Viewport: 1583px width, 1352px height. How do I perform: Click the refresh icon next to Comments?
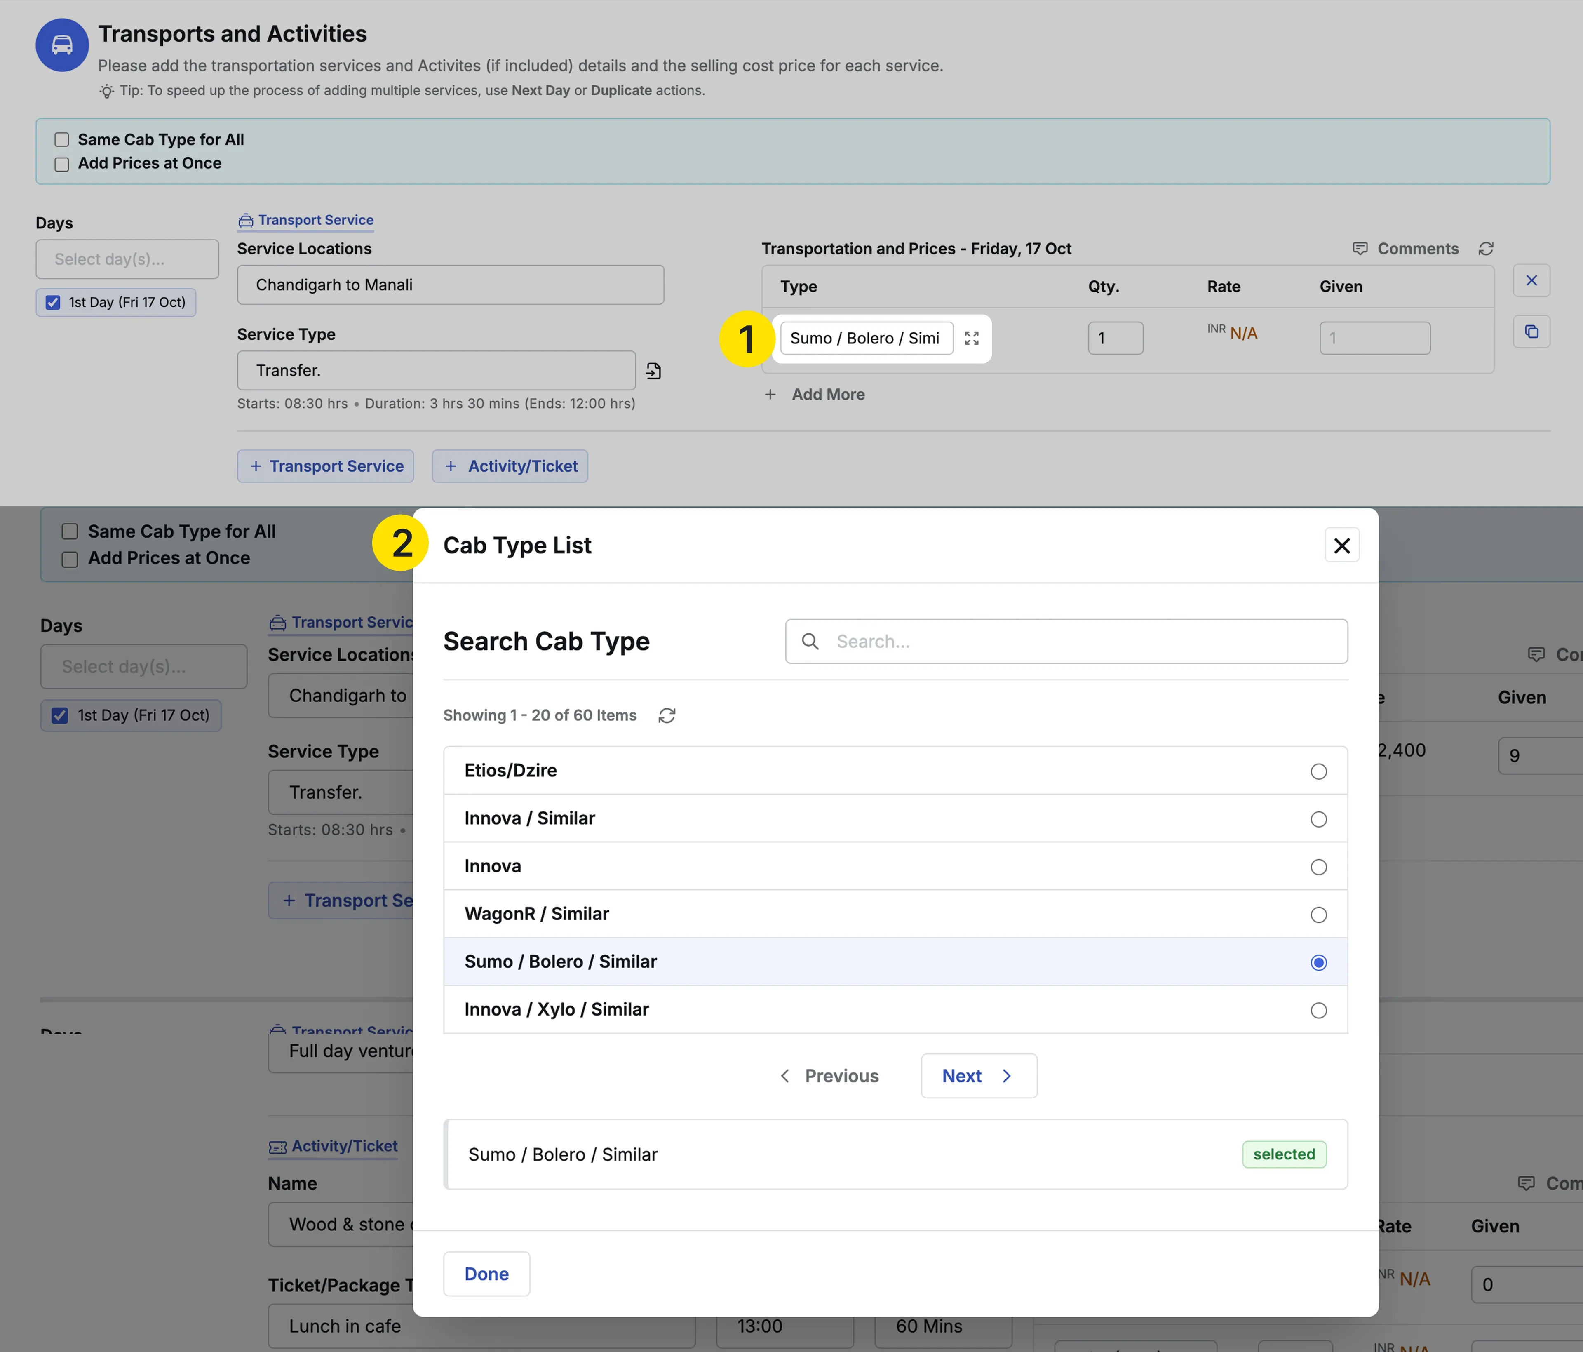click(x=1485, y=249)
